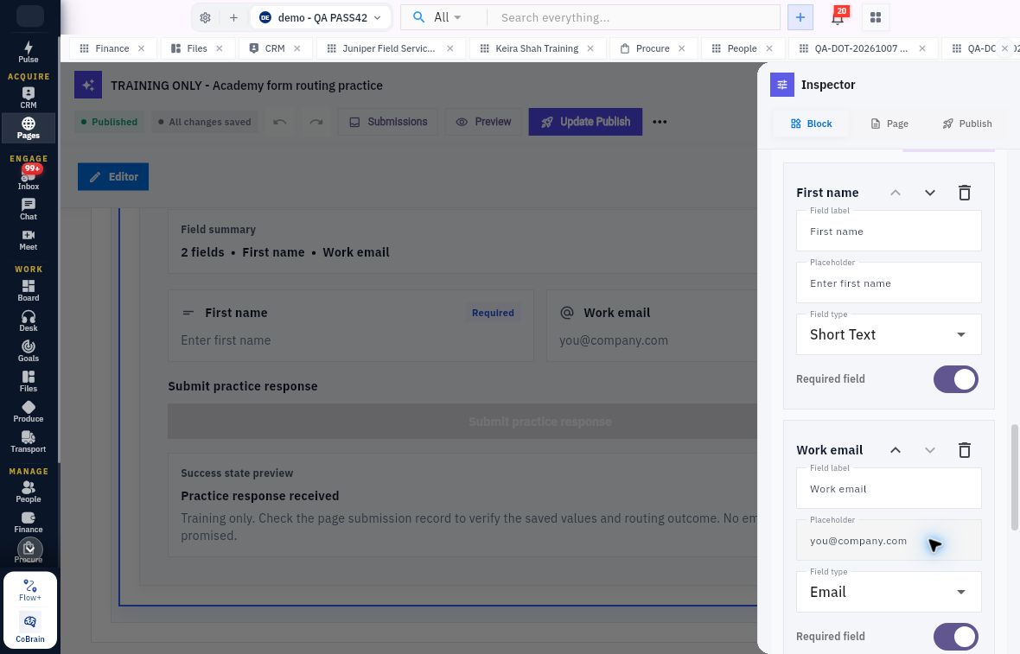Image resolution: width=1020 pixels, height=654 pixels.
Task: Click the notifications bell icon
Action: [838, 17]
